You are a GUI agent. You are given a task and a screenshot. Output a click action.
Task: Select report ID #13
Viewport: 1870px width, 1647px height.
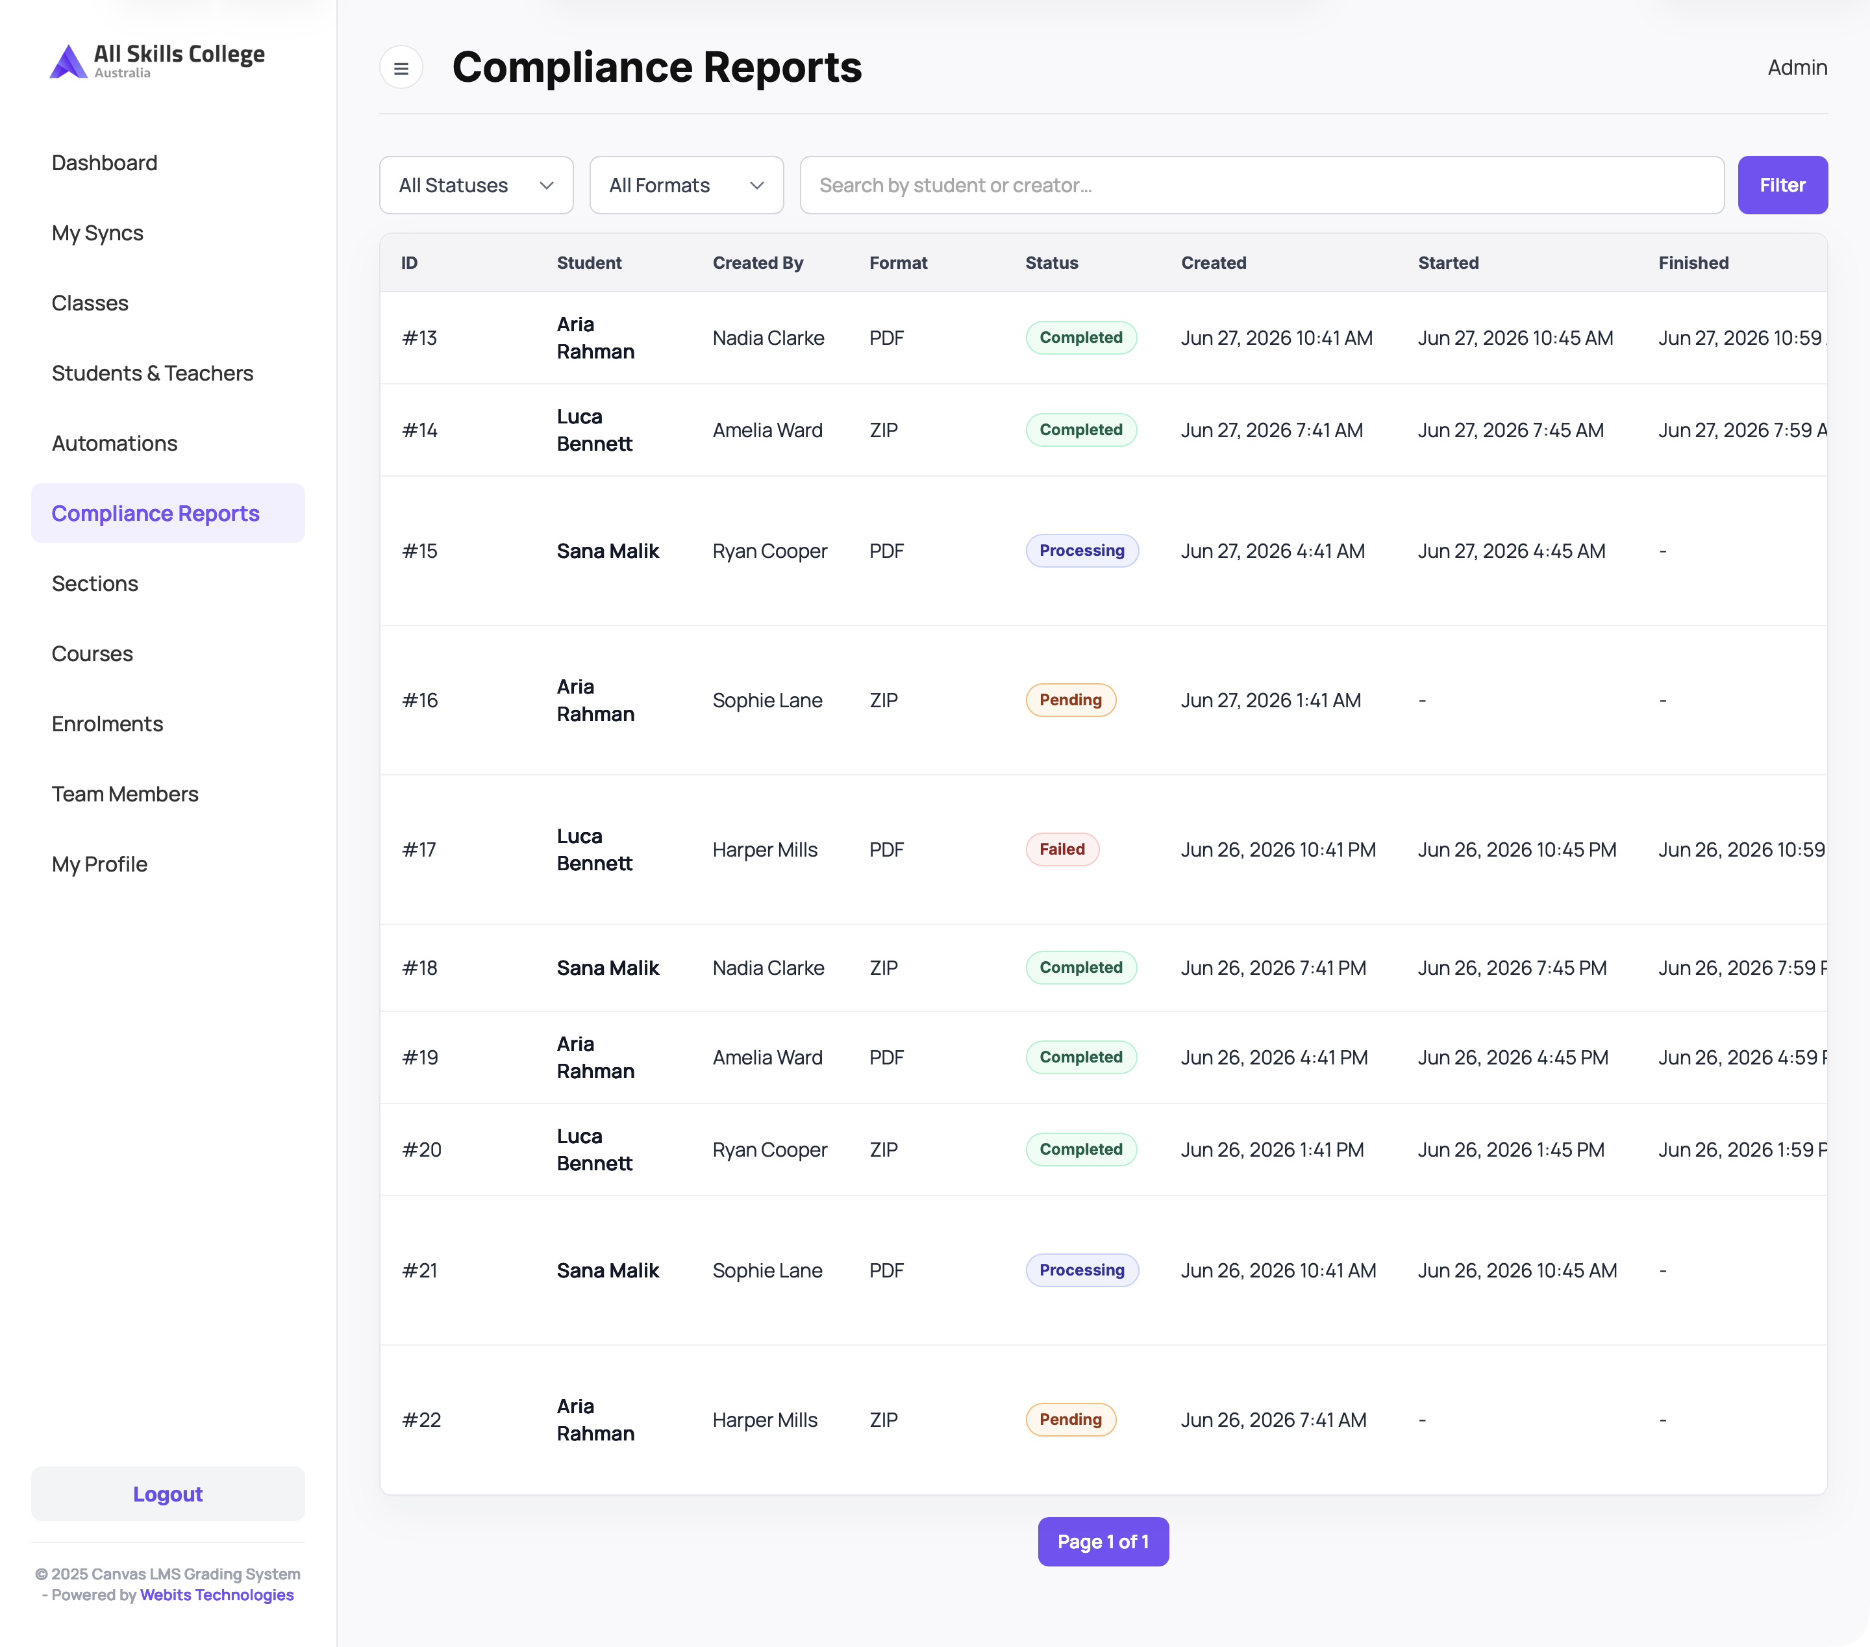tap(420, 338)
